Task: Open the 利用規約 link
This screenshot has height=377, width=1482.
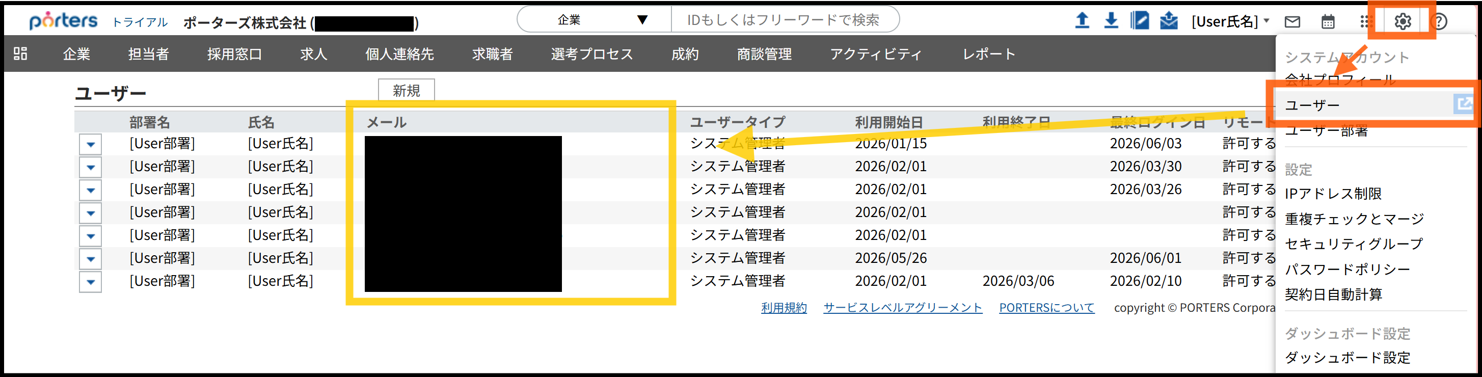Action: point(784,307)
